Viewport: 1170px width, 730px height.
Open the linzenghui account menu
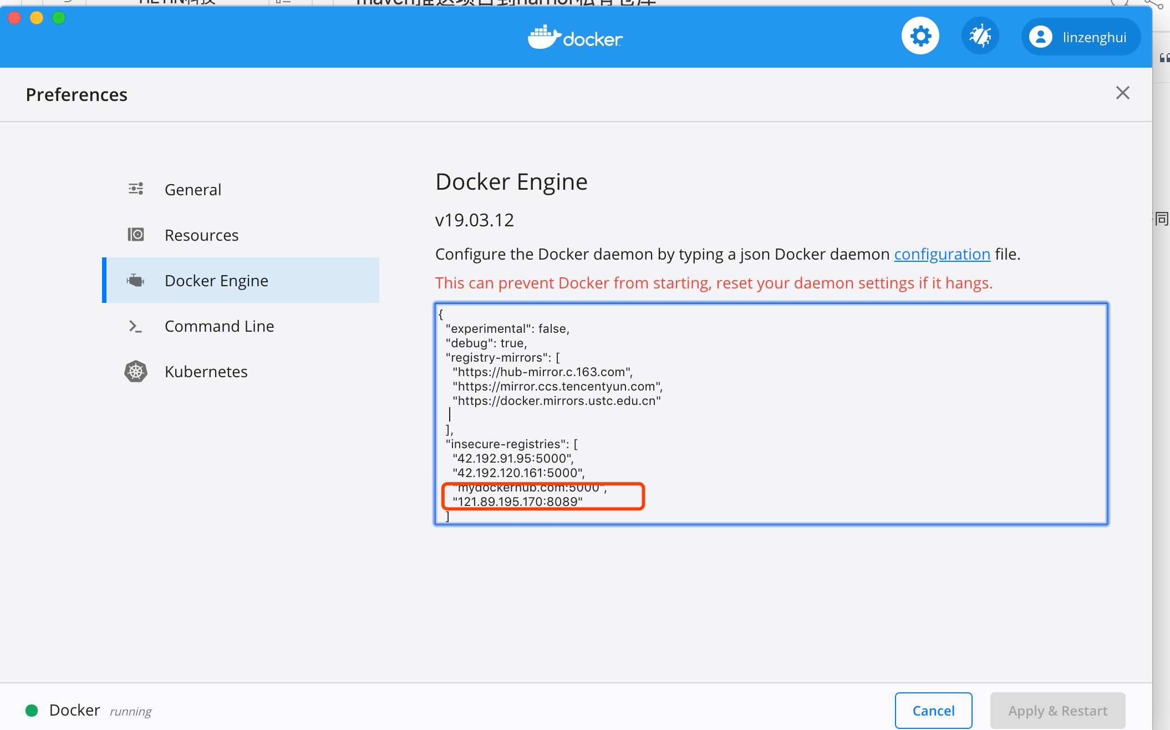(1093, 37)
